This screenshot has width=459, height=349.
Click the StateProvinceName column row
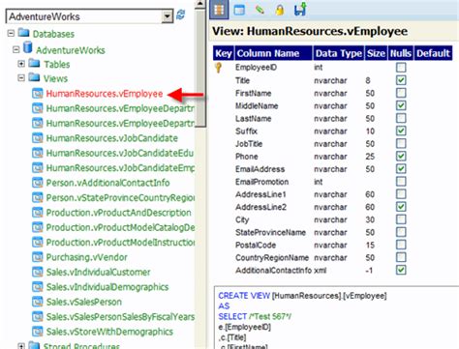pos(332,232)
